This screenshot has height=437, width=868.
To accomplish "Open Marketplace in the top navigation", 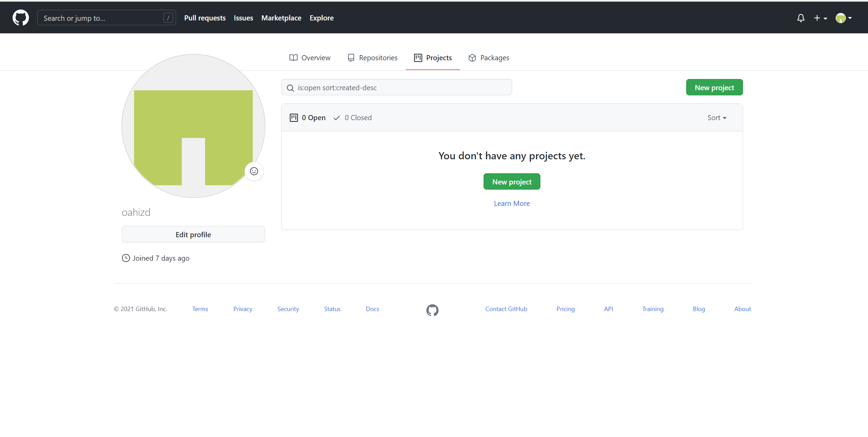I will (x=281, y=18).
